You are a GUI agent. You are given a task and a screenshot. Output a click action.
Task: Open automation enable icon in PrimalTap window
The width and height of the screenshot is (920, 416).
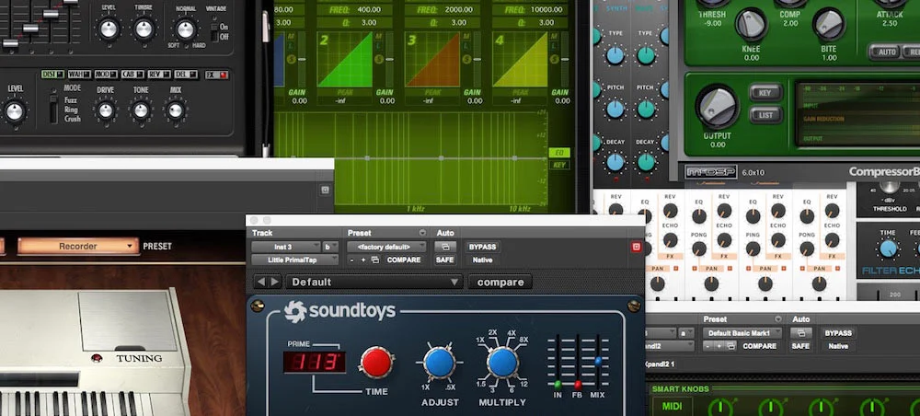445,247
